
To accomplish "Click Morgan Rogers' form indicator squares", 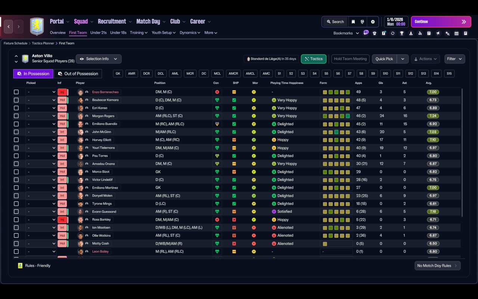I will pyautogui.click(x=336, y=116).
